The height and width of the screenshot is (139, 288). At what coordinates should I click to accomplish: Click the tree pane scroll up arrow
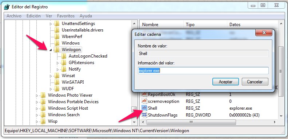pos(134,24)
